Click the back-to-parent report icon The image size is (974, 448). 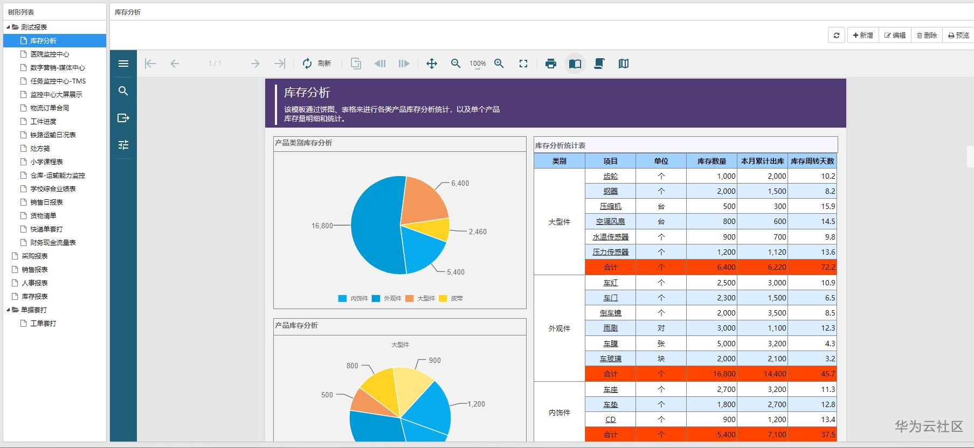(356, 64)
